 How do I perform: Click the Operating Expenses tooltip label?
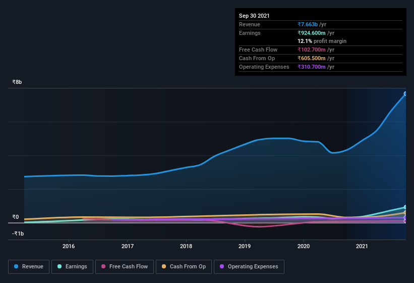(264, 67)
